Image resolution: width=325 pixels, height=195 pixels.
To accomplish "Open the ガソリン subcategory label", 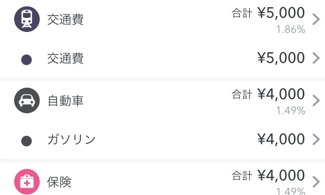I will (71, 139).
